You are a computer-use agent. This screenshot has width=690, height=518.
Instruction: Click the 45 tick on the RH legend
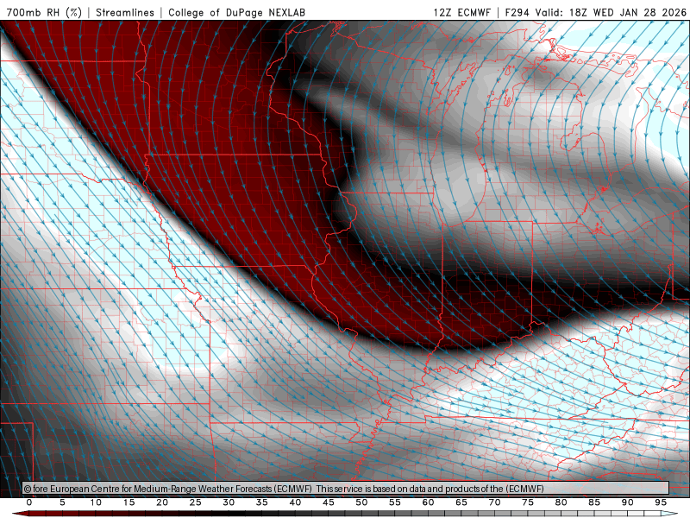point(329,502)
